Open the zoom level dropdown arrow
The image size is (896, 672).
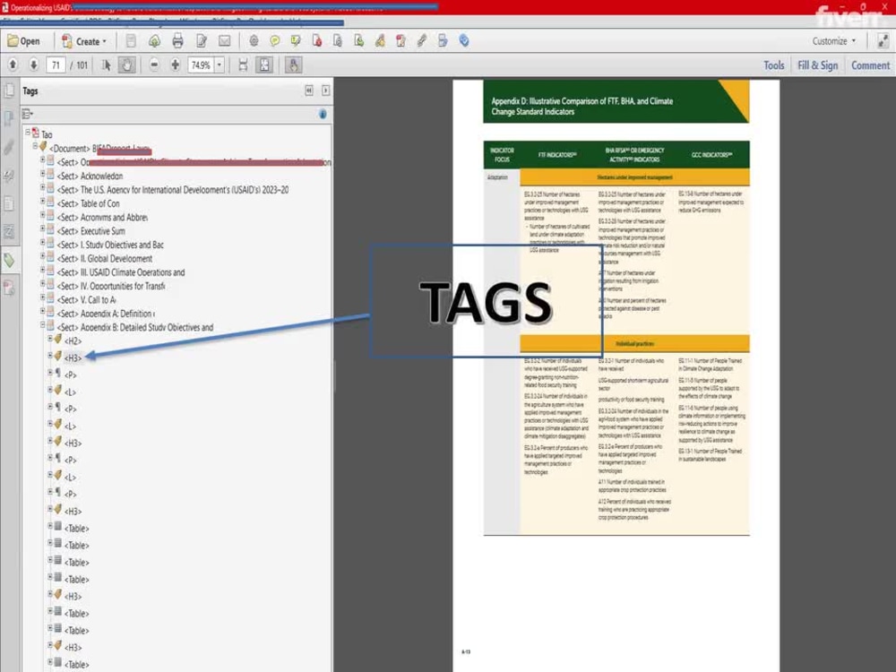[219, 65]
